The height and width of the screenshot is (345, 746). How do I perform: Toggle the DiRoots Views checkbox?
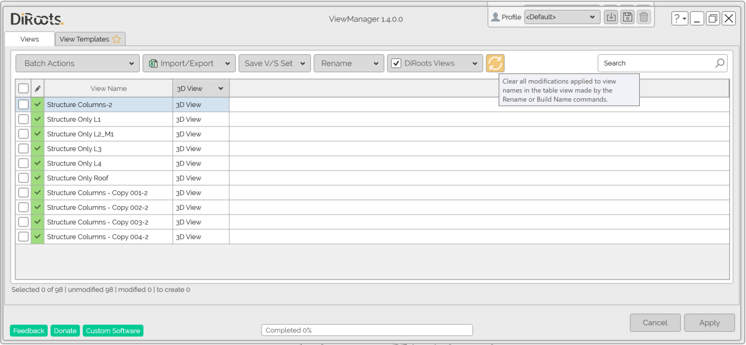[396, 63]
